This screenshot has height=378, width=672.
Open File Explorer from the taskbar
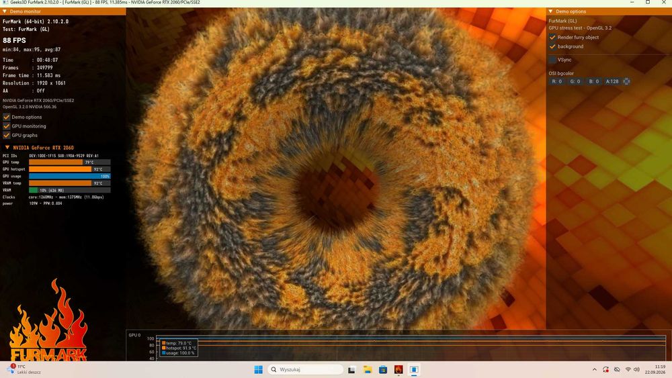click(x=368, y=369)
